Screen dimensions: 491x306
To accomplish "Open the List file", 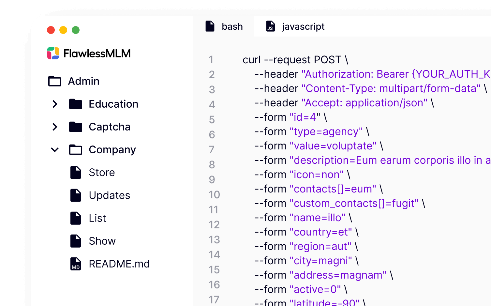I will (97, 218).
